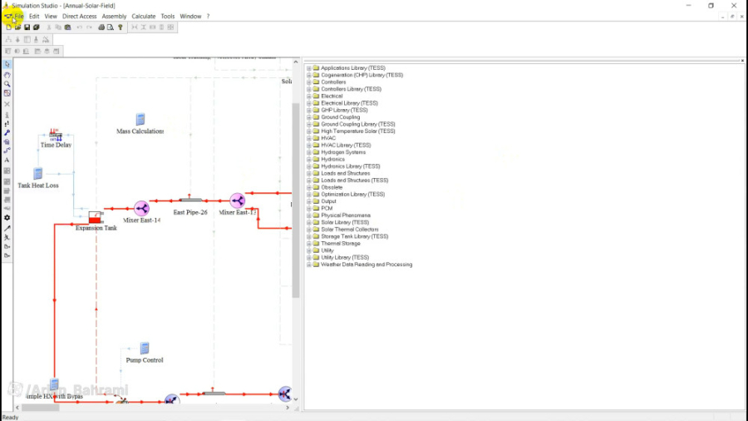
Task: Select the arrow pointer tool
Action: click(7, 64)
